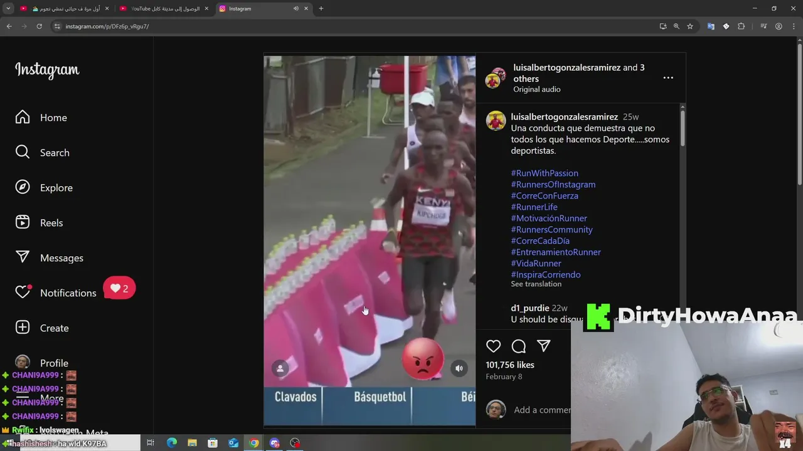
Task: Go back in the browser
Action: pos(9,26)
